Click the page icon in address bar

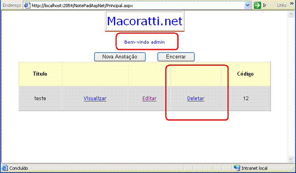click(27, 5)
